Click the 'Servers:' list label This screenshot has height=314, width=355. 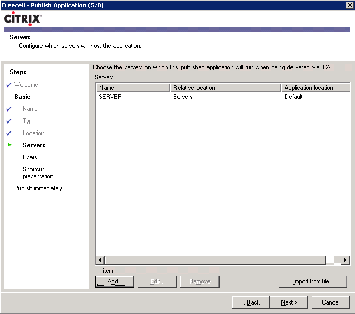pyautogui.click(x=105, y=77)
